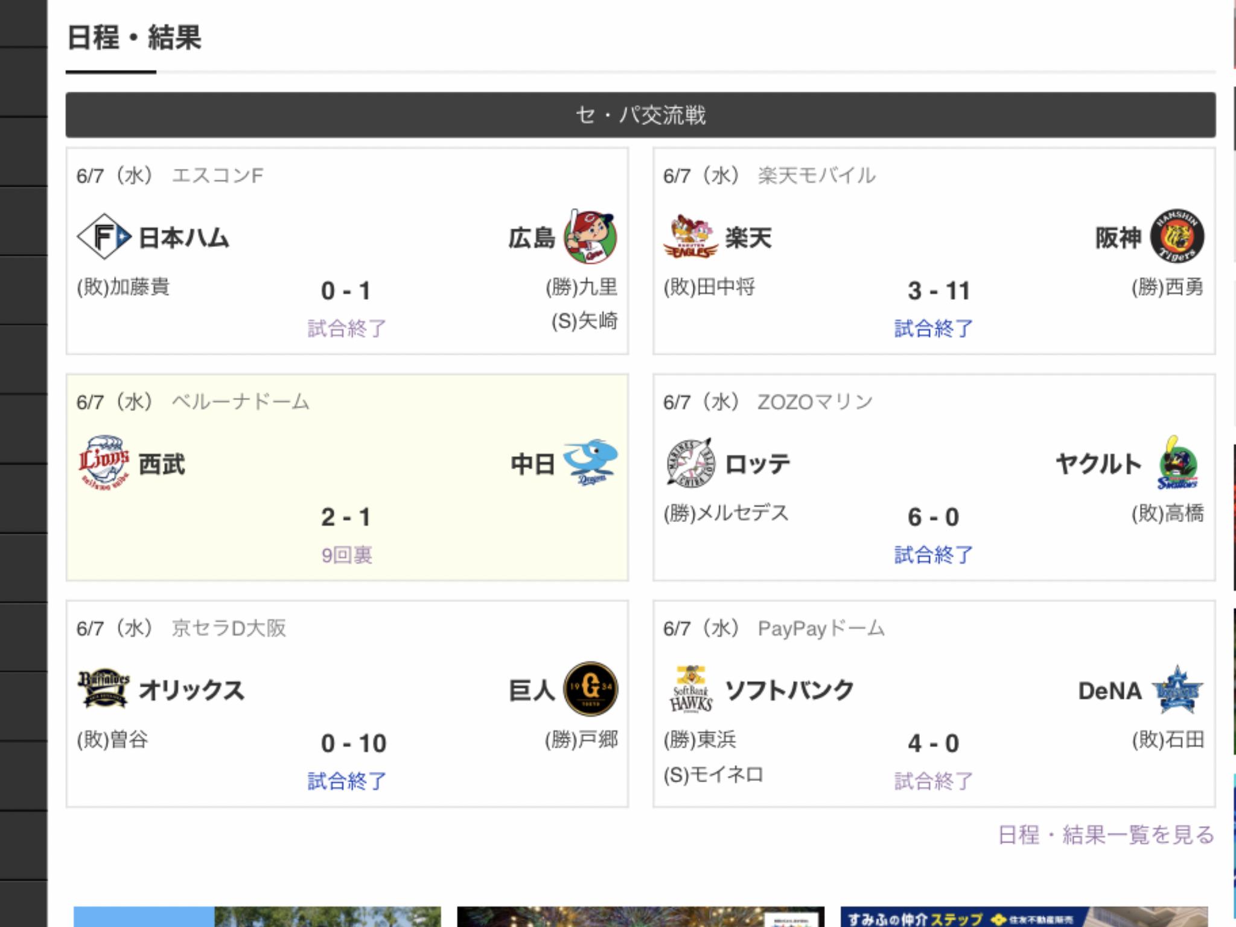The width and height of the screenshot is (1236, 927).
Task: Open 試合終了 link for 日本ハム vs 広島
Action: click(x=347, y=328)
